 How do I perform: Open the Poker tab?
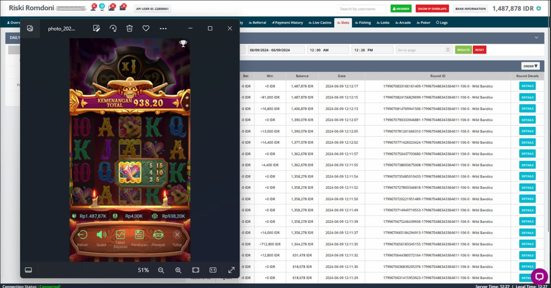pyautogui.click(x=424, y=23)
